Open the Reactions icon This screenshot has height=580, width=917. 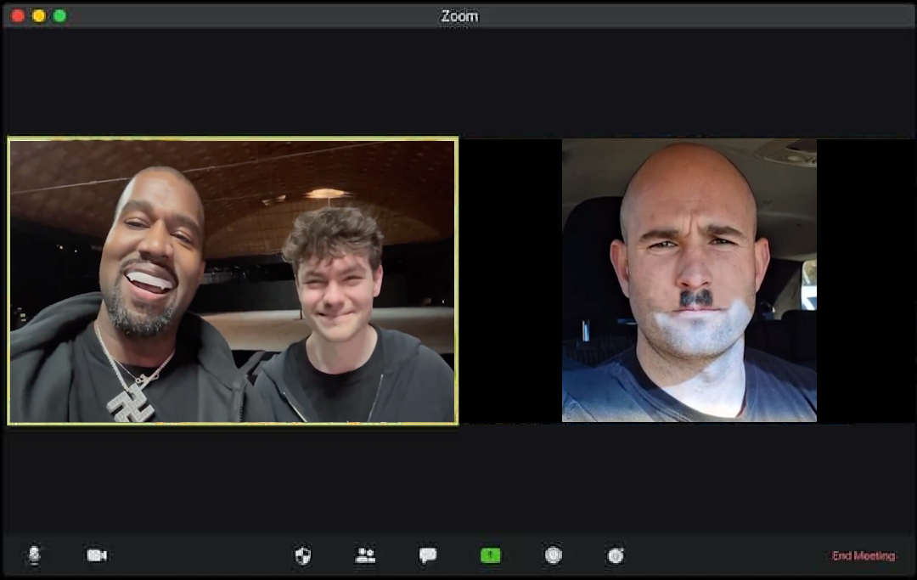tap(616, 555)
